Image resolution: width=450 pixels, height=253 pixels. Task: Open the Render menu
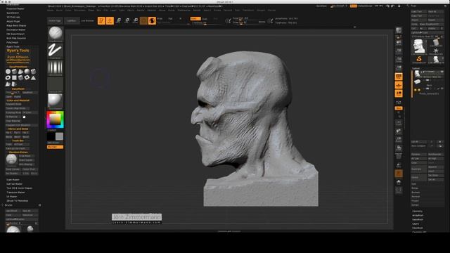[197, 11]
